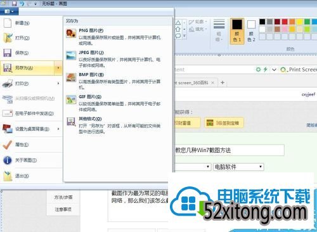Expand the 设置为桌面背景 submenu arrow
Viewport: 317px width, 232px height.
pyautogui.click(x=58, y=129)
